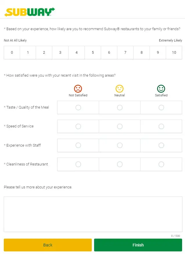The height and width of the screenshot is (254, 185).
Task: Click the yellow Neutral face icon
Action: (119, 89)
